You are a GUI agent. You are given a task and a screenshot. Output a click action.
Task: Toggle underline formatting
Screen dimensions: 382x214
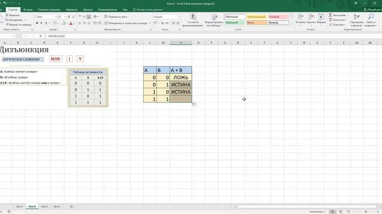pyautogui.click(x=46, y=23)
